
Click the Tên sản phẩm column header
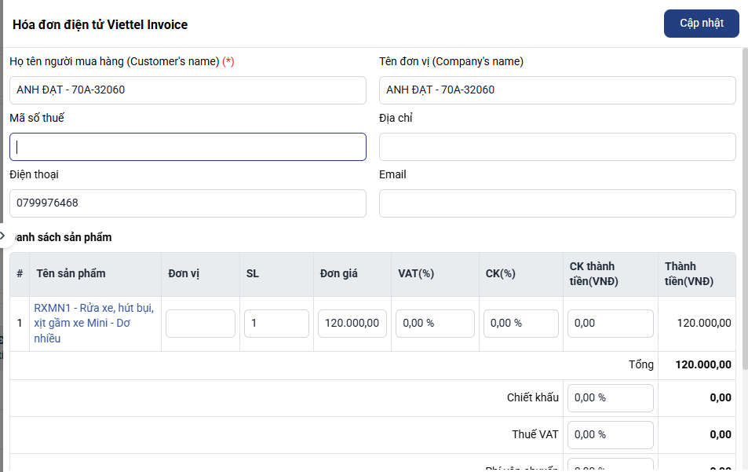[71, 274]
